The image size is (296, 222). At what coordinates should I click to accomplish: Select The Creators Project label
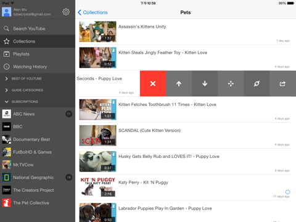tap(33, 190)
